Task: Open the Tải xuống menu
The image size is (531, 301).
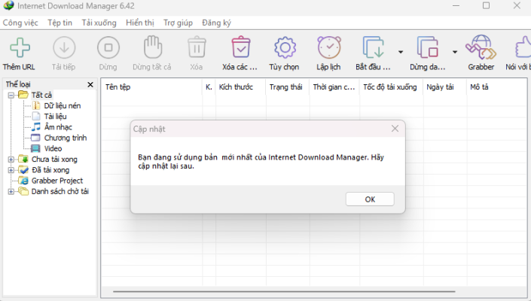Action: (x=99, y=23)
